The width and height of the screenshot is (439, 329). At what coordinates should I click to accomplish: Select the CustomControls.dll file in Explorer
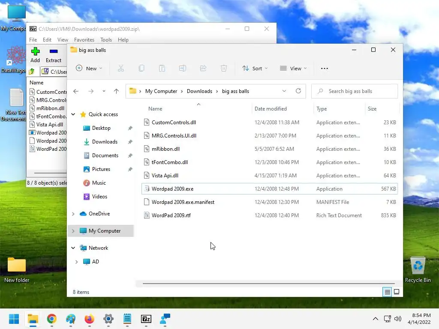pyautogui.click(x=270, y=122)
